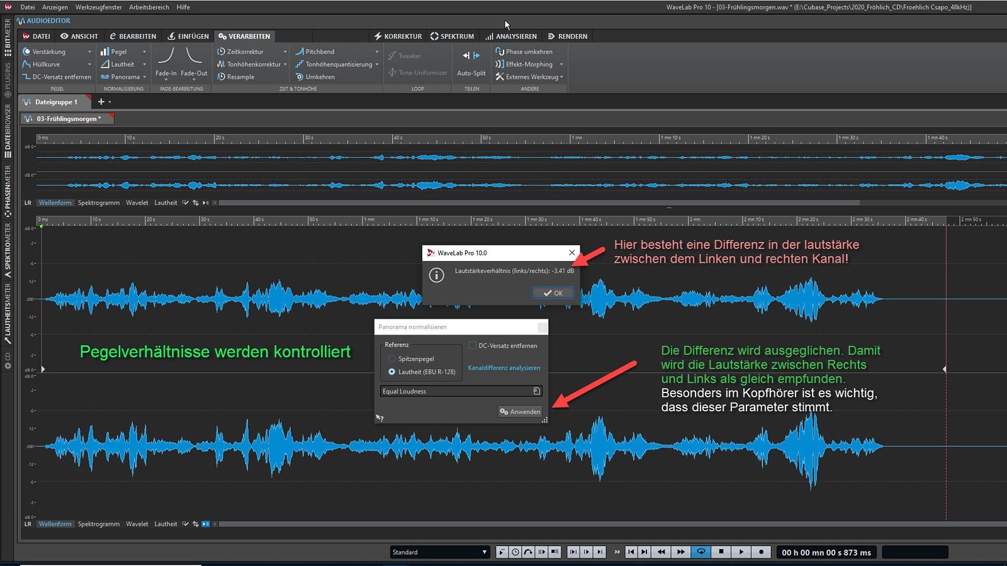Screen dimensions: 1007x566
Task: Expand the Lautheit dropdown arrow in ribbon
Action: click(144, 64)
